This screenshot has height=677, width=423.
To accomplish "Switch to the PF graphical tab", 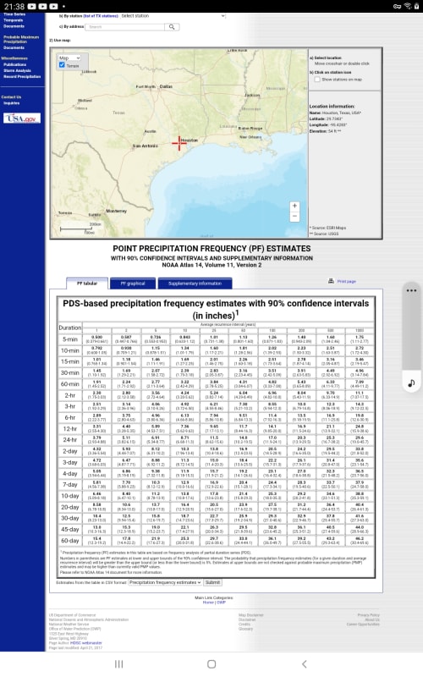I will coord(133,283).
